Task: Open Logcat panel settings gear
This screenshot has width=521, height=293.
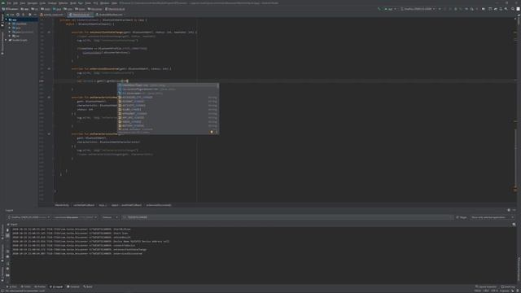Action: tap(509, 210)
